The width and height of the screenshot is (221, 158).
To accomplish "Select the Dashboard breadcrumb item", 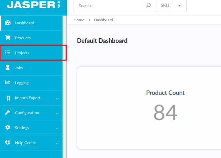I will pos(103,20).
